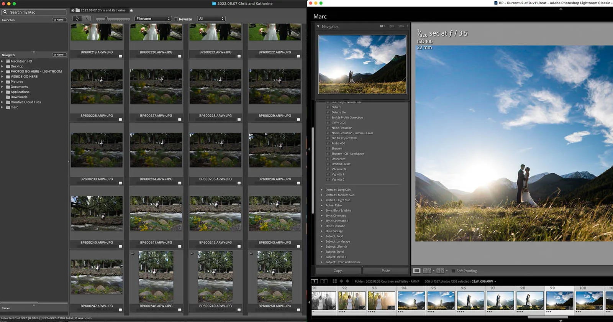Open the Filename sort dropdown
This screenshot has width=613, height=322.
point(153,18)
